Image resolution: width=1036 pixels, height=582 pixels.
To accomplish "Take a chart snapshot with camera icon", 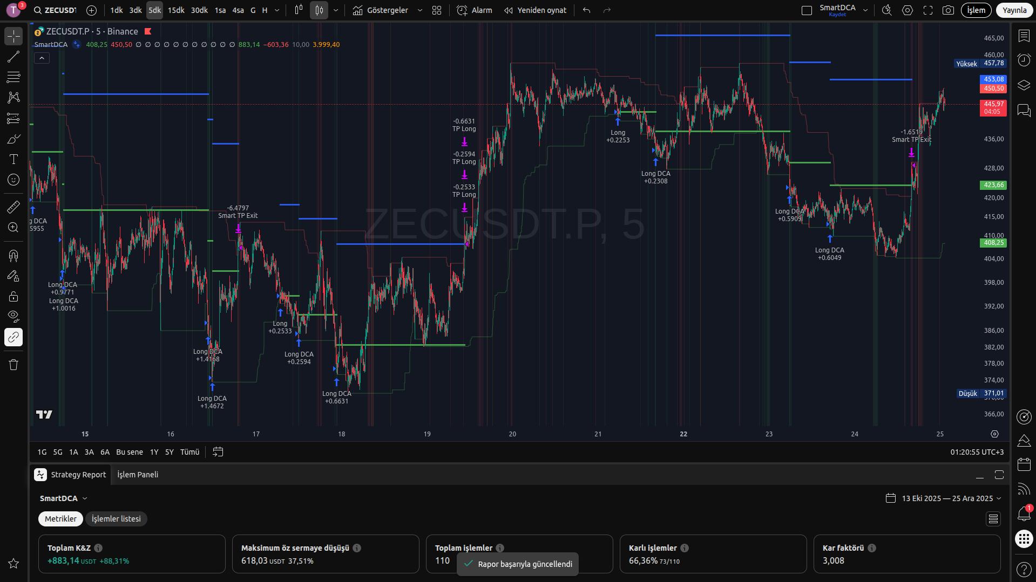I will [x=948, y=10].
